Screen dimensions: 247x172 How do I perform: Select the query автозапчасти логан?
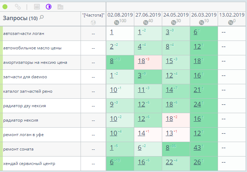point(24,33)
